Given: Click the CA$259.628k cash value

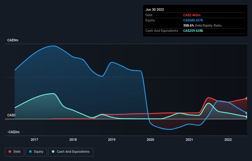Looking at the screenshot, I should point(193,31).
